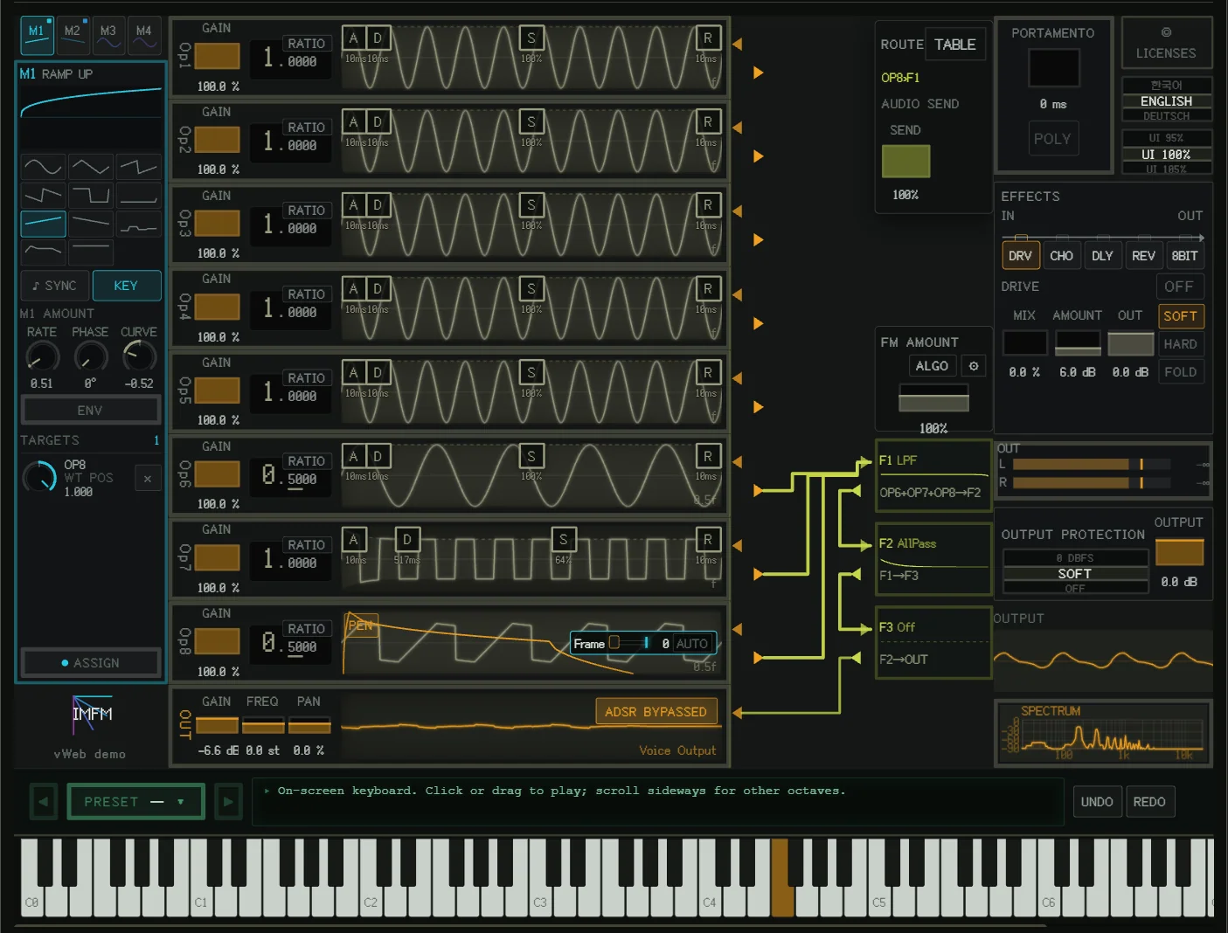Screen dimensions: 1228x933
Task: Toggle the ADSR BYPASSED button
Action: (x=656, y=712)
